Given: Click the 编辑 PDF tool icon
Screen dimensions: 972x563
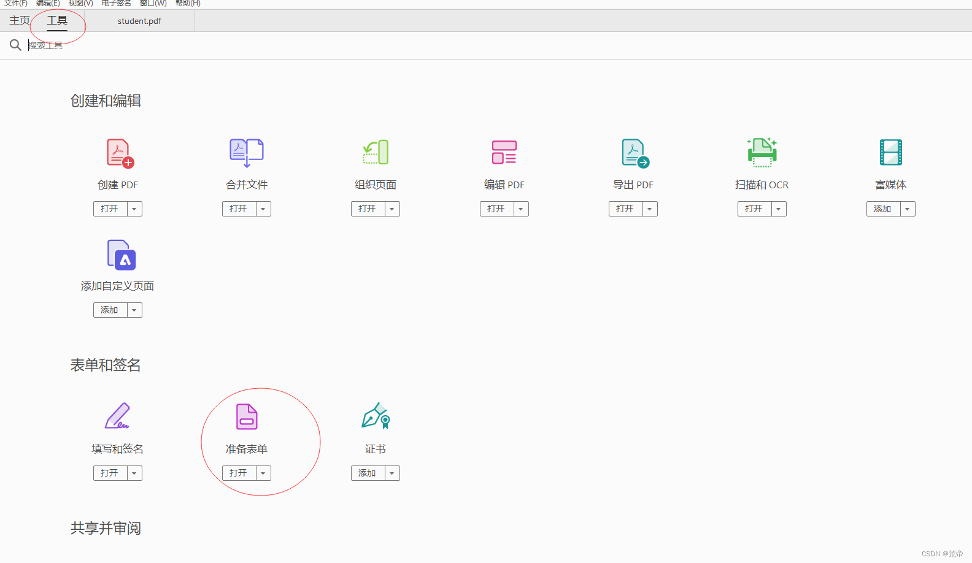Looking at the screenshot, I should click(x=504, y=152).
